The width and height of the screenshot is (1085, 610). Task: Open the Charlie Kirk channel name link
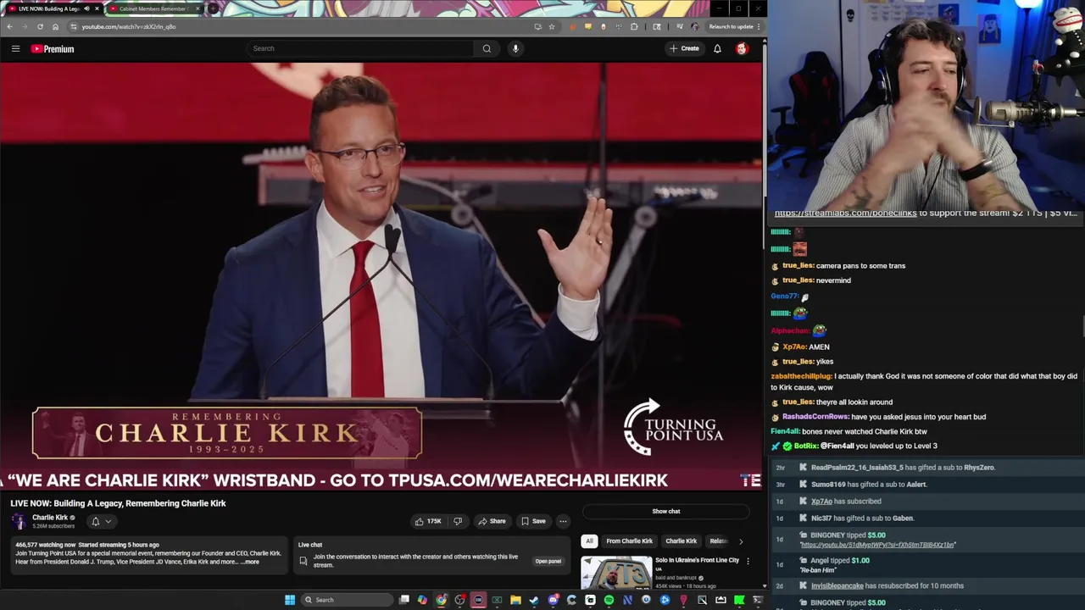tap(50, 518)
